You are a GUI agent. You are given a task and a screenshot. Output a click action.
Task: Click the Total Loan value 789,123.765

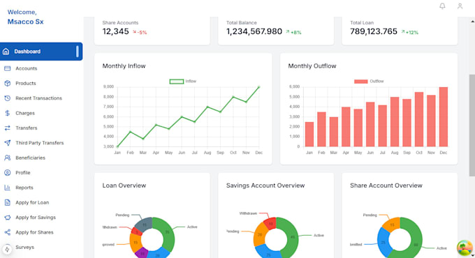coord(374,31)
